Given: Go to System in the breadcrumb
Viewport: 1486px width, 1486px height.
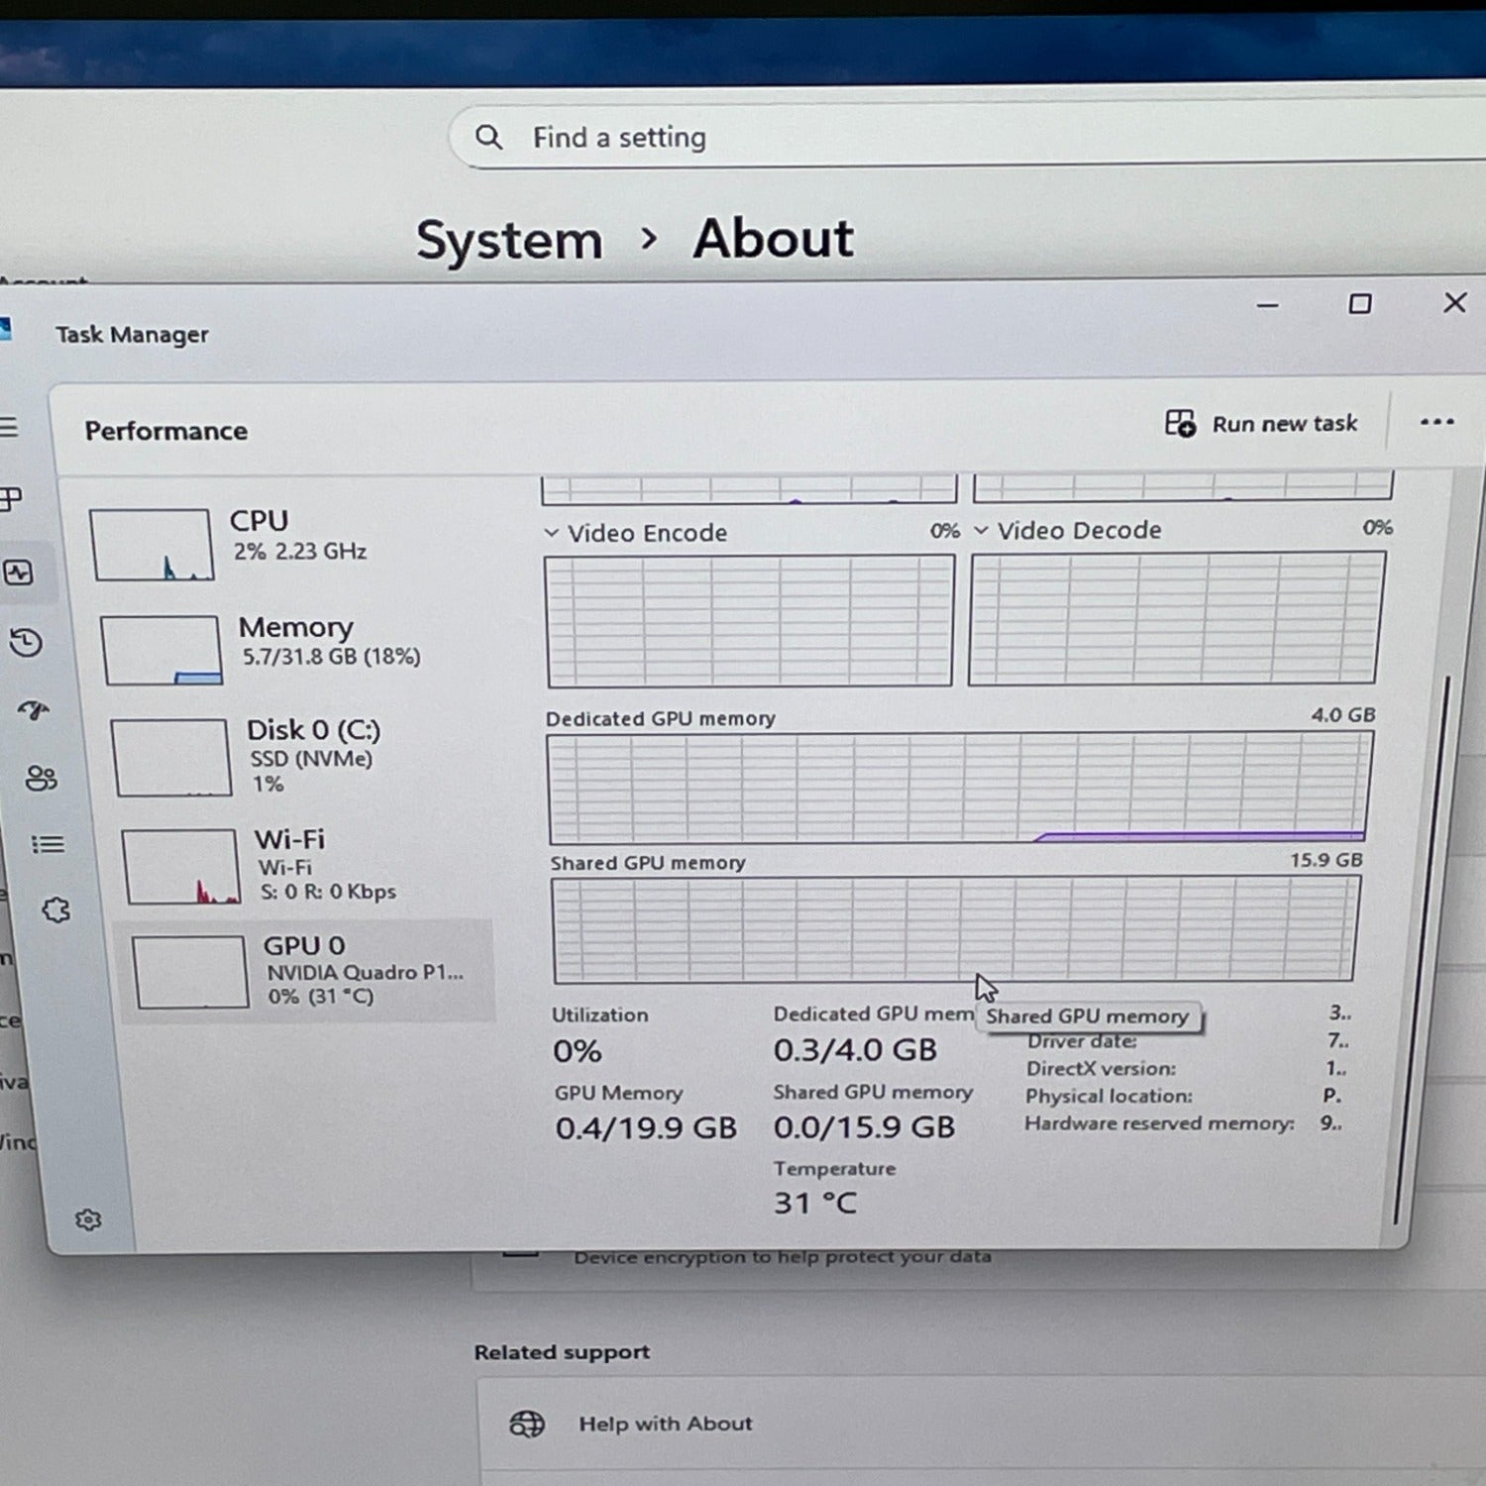Looking at the screenshot, I should click(x=509, y=241).
